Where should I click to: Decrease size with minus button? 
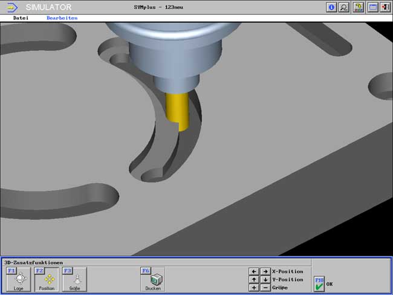pos(265,288)
